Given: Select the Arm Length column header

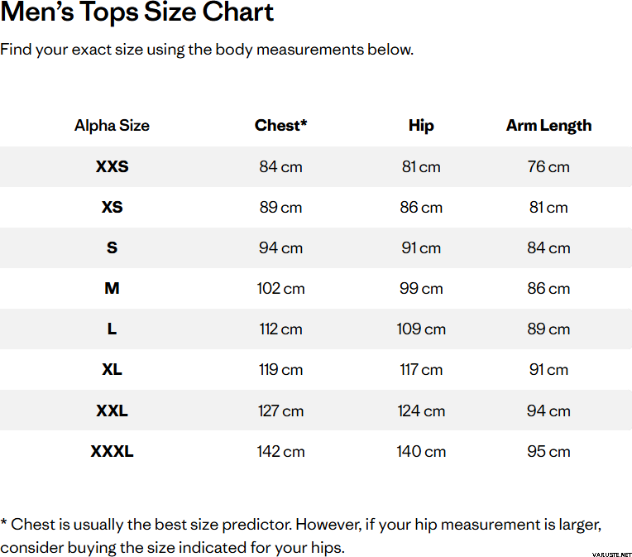Looking at the screenshot, I should tap(548, 126).
